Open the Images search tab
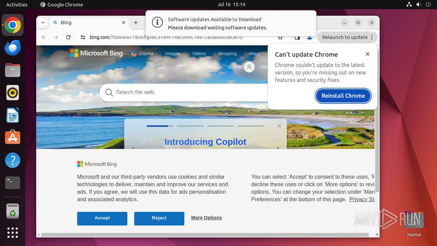Screen dimensions: 437x246 coord(173,54)
